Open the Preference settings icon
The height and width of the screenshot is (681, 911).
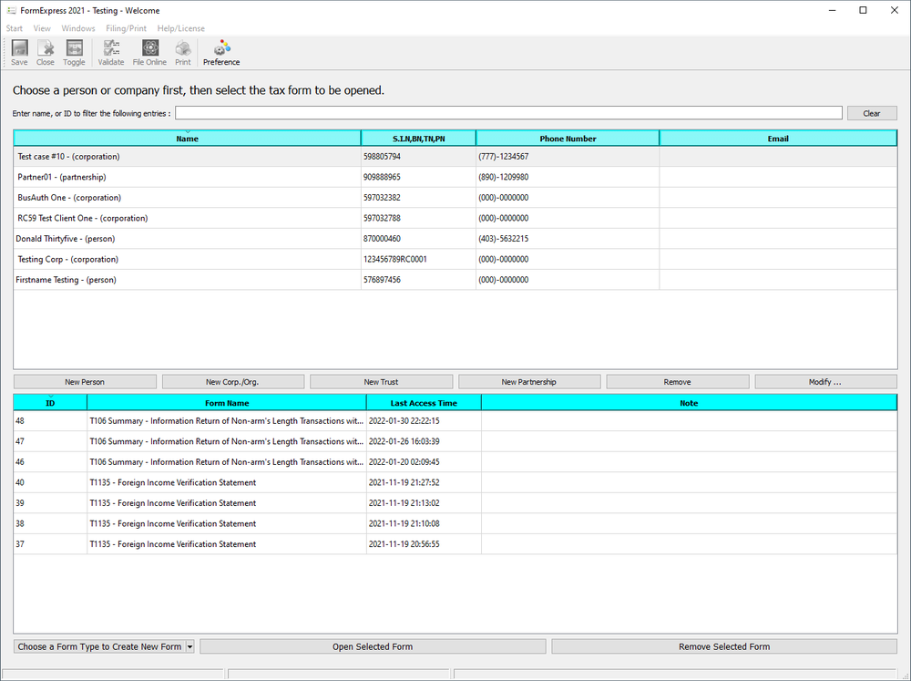tap(220, 52)
